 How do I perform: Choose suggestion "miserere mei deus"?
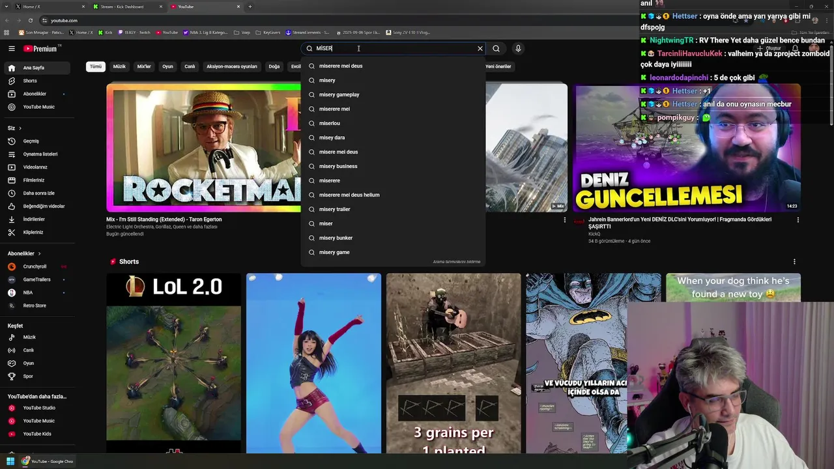tap(393, 66)
